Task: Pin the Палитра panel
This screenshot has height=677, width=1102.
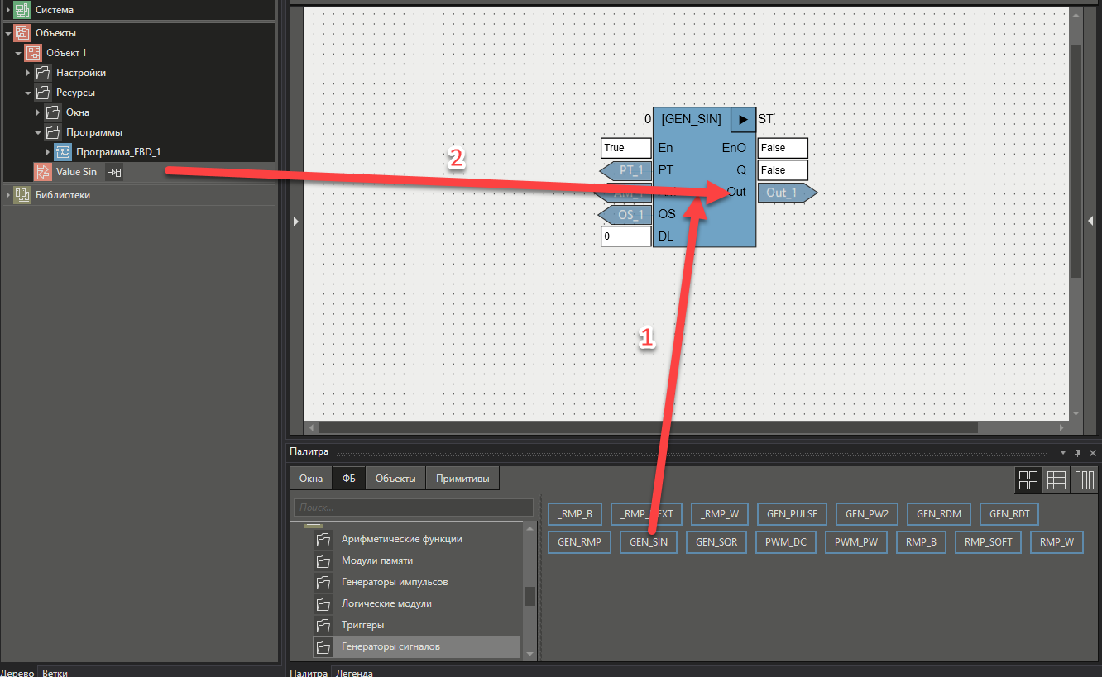Action: tap(1076, 451)
